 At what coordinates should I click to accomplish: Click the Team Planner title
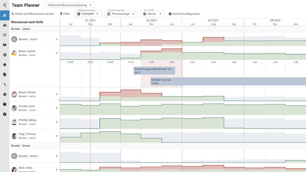[26, 5]
